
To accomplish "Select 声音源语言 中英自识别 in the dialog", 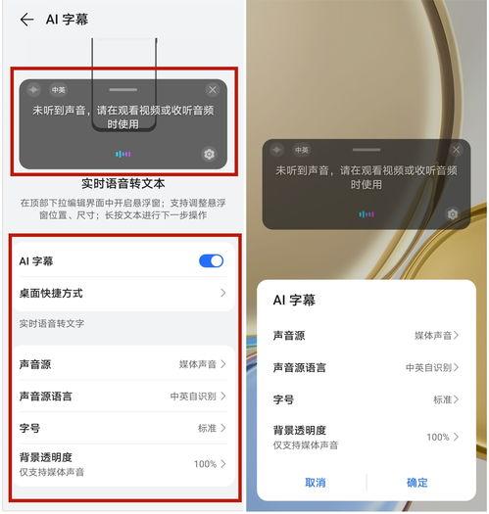I will pos(366,367).
